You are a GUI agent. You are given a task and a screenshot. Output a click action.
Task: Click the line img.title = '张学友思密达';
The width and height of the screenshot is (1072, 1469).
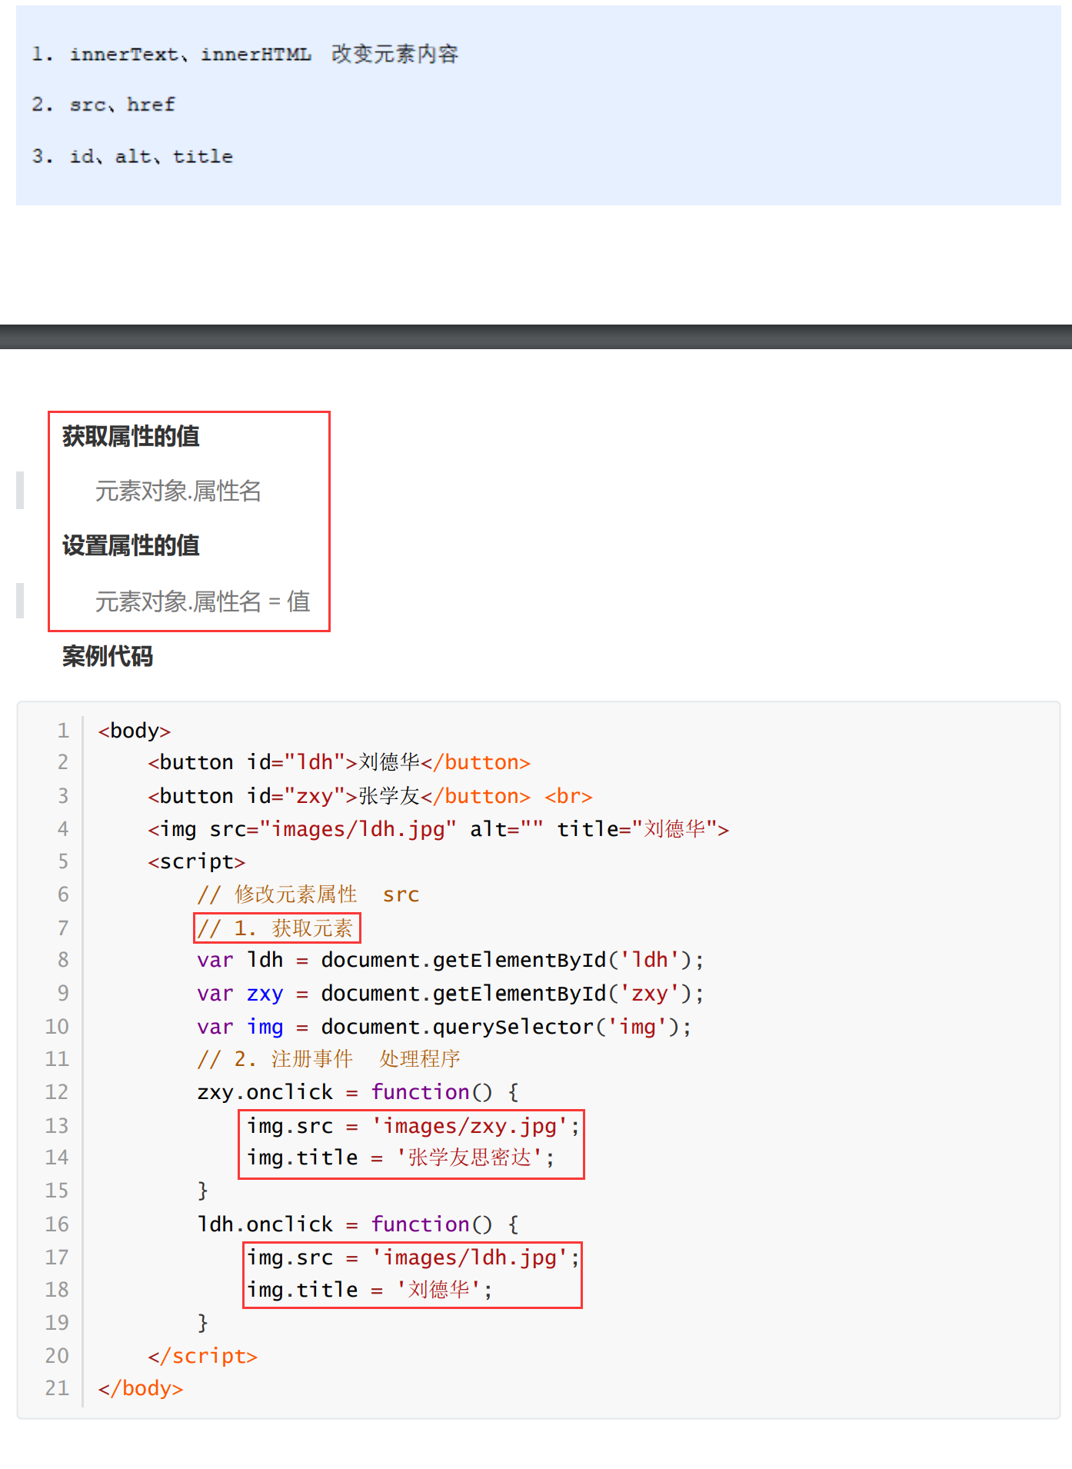point(401,1158)
